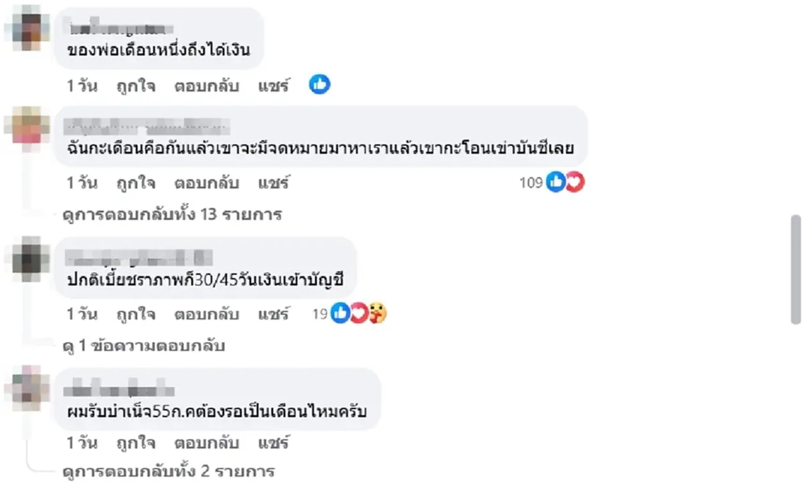Like the comment about เบี้ยชราภาพ
The width and height of the screenshot is (803, 488).
tap(132, 313)
